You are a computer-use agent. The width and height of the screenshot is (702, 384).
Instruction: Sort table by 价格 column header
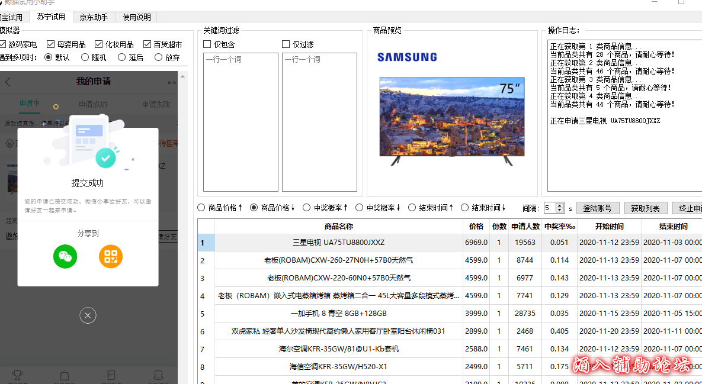[476, 226]
